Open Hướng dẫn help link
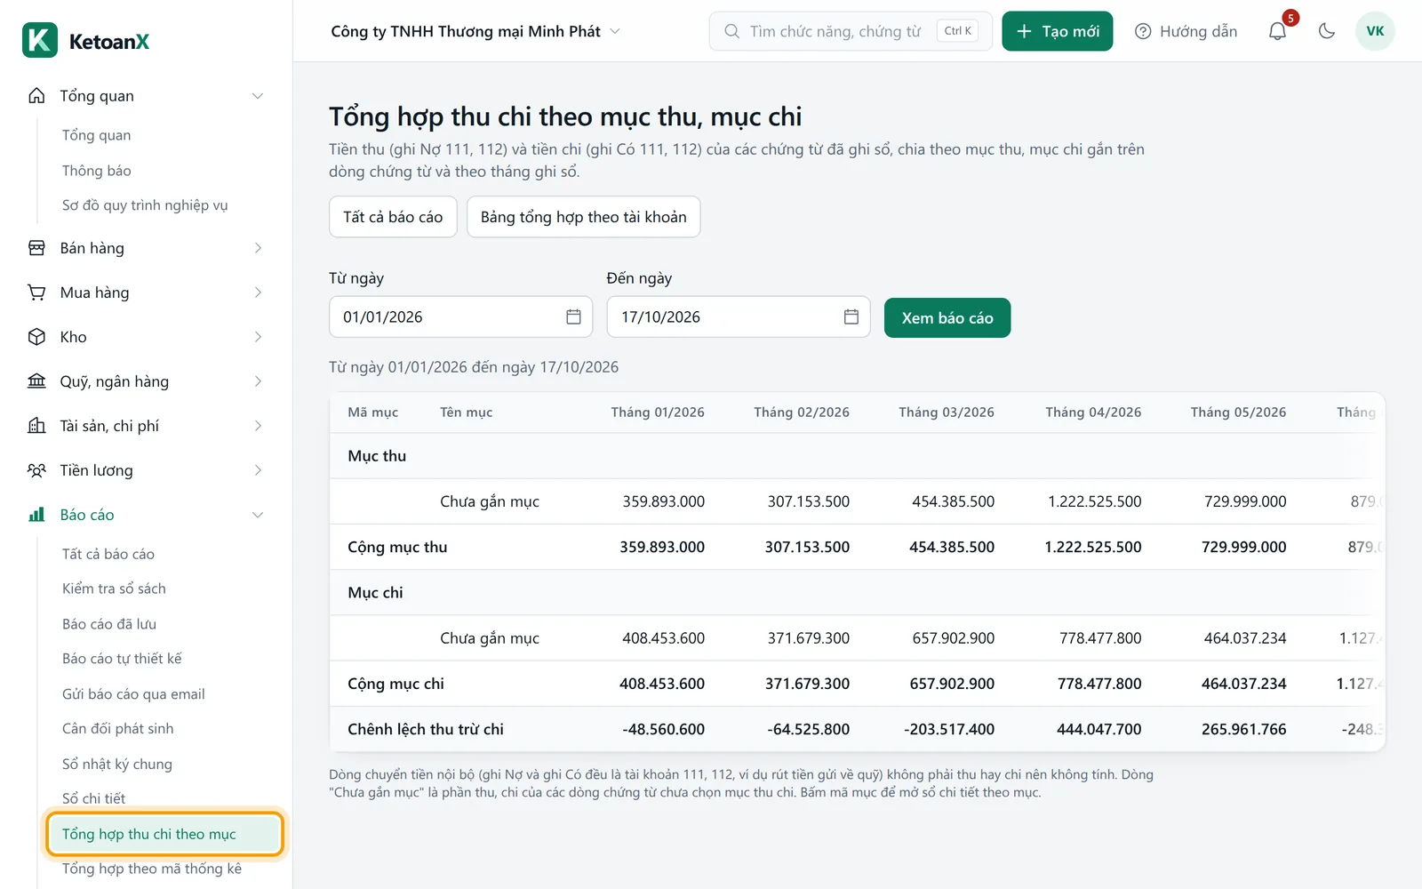 click(1186, 31)
